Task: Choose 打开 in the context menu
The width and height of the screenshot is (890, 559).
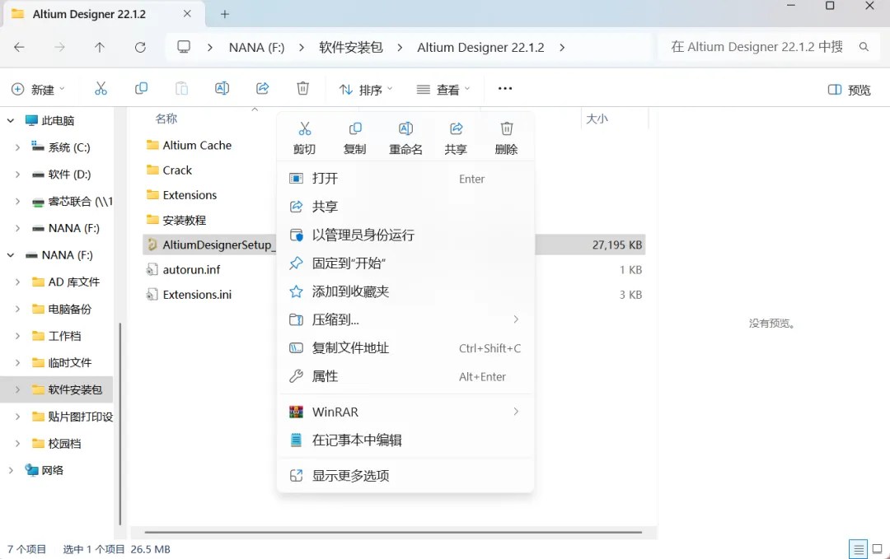Action: 405,179
